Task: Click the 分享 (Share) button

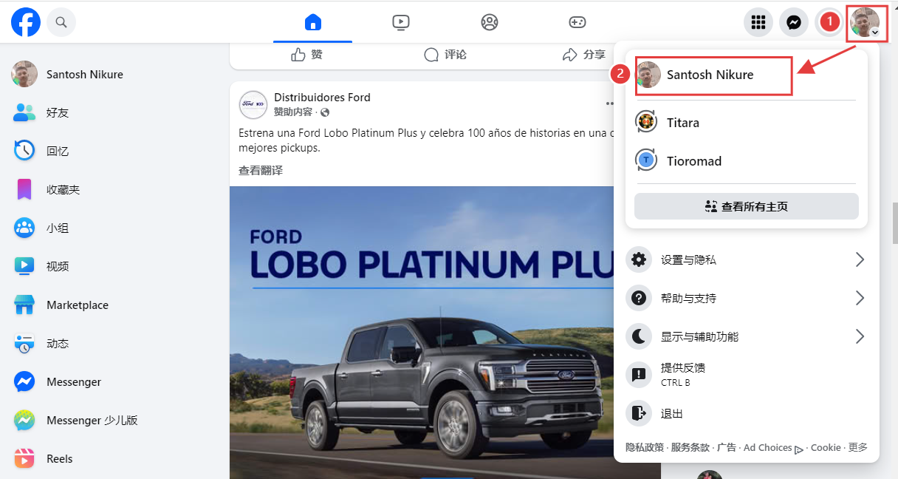Action: point(583,55)
